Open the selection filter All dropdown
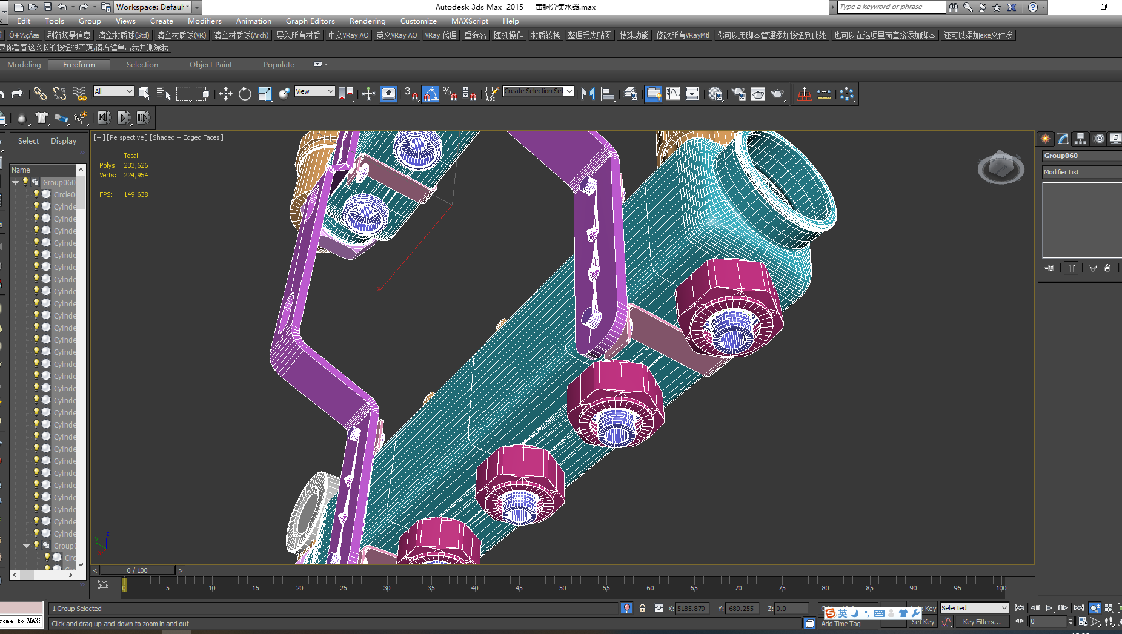This screenshot has height=634, width=1122. pos(113,91)
